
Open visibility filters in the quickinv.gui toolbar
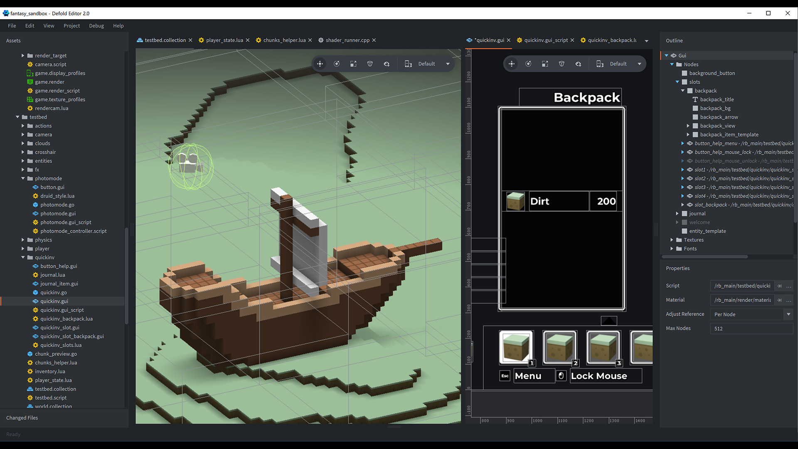click(578, 64)
